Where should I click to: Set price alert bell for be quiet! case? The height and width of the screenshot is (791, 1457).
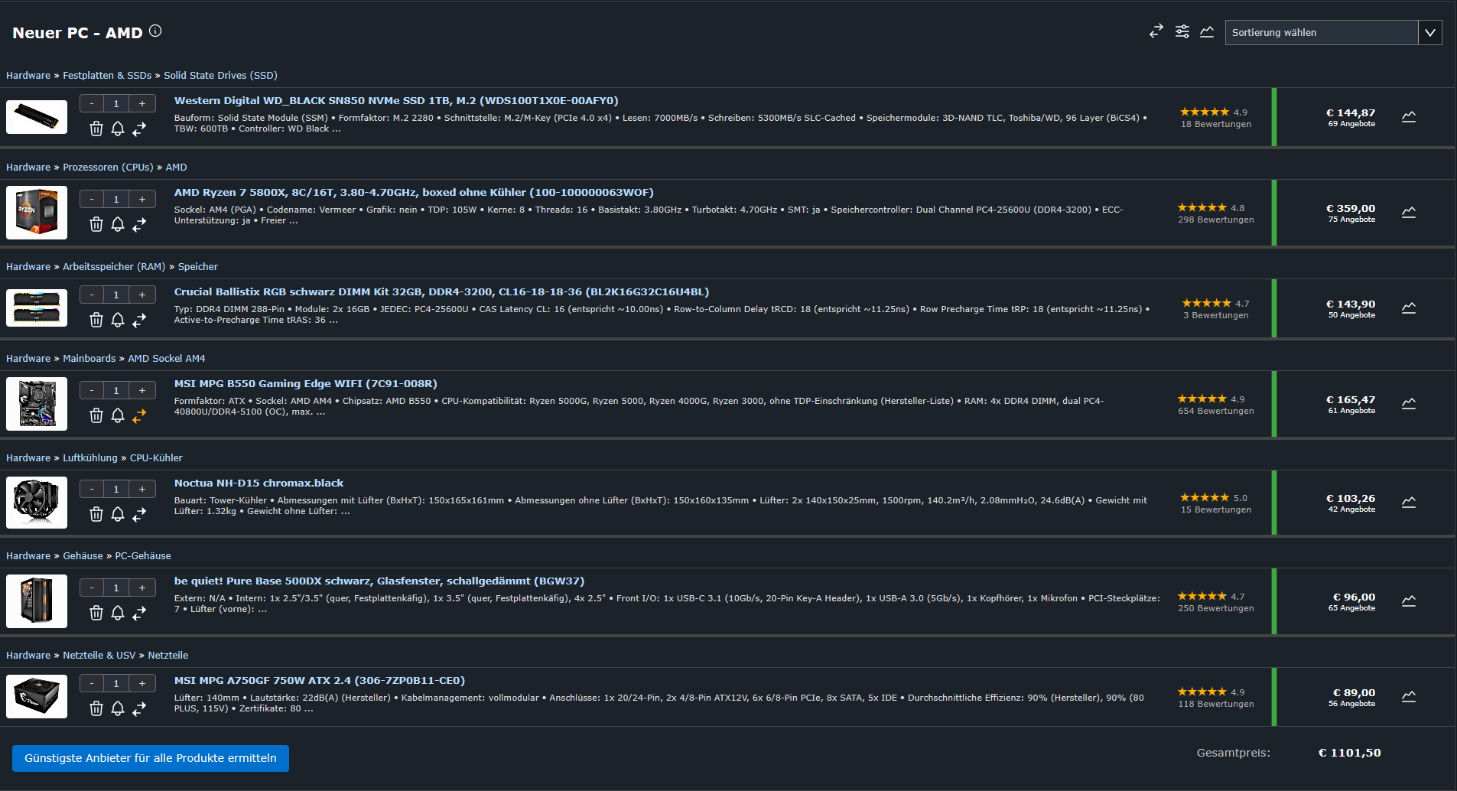(118, 613)
